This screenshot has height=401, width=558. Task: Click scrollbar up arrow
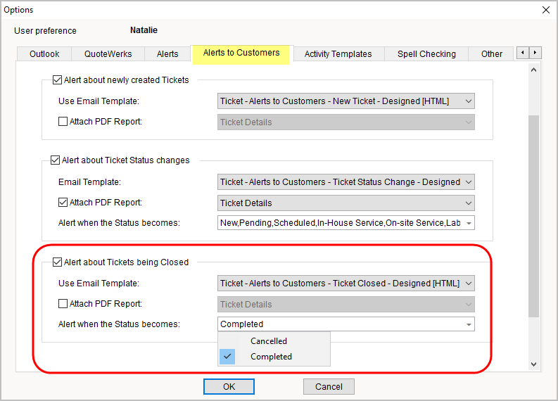pyautogui.click(x=533, y=70)
